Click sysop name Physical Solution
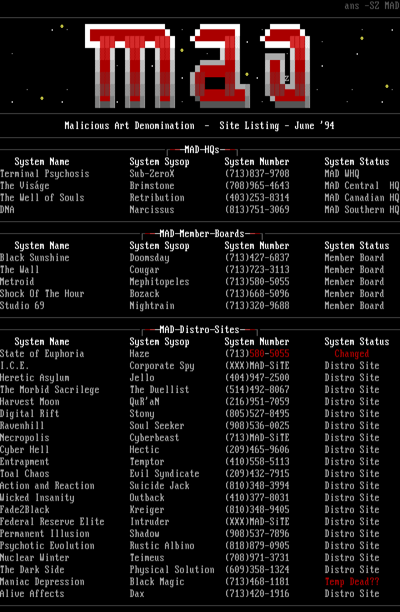The image size is (400, 612). (172, 570)
